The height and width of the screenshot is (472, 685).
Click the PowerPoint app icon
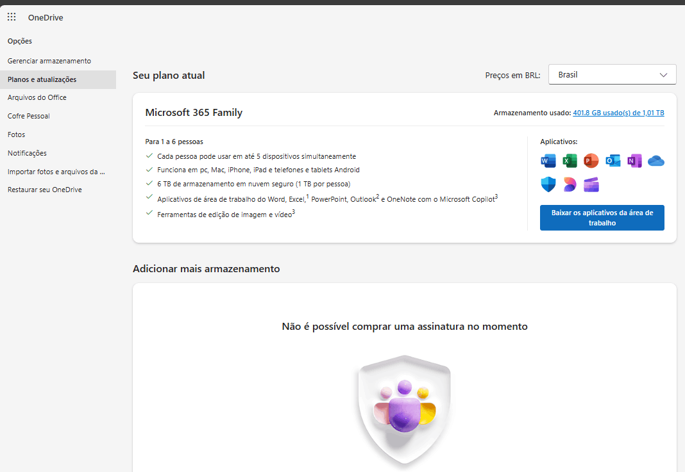(591, 161)
